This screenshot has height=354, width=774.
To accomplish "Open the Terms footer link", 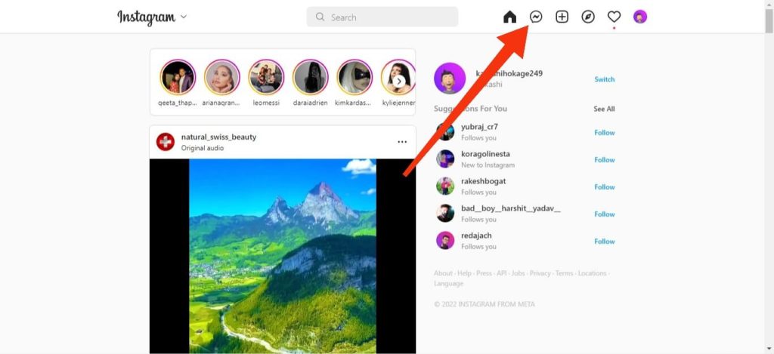I will tap(564, 273).
